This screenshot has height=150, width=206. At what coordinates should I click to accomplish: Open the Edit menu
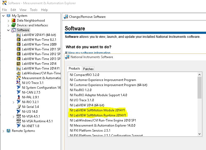[x=13, y=10]
